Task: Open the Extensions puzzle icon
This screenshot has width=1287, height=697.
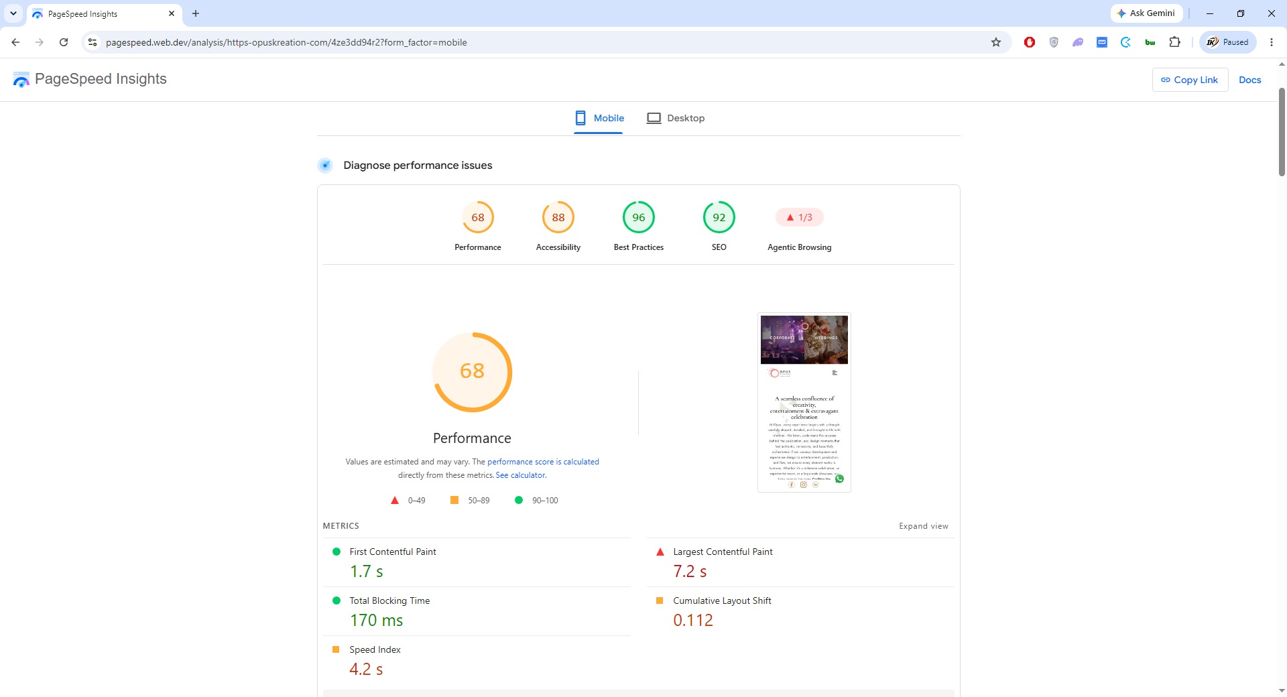Action: (1174, 42)
